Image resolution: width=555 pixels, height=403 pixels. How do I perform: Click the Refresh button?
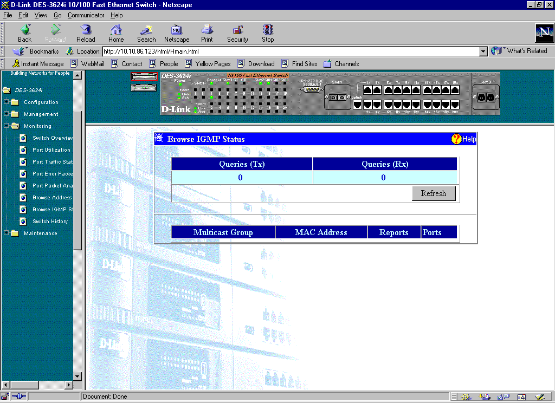coord(433,193)
